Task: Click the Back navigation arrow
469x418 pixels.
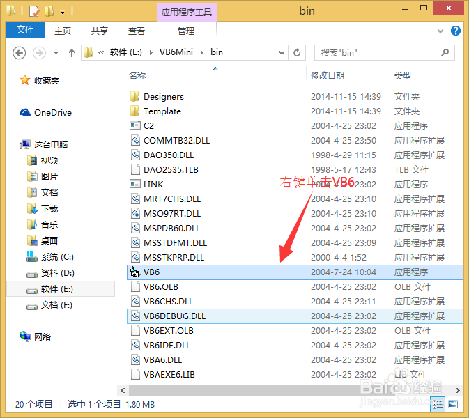Action: pyautogui.click(x=19, y=53)
